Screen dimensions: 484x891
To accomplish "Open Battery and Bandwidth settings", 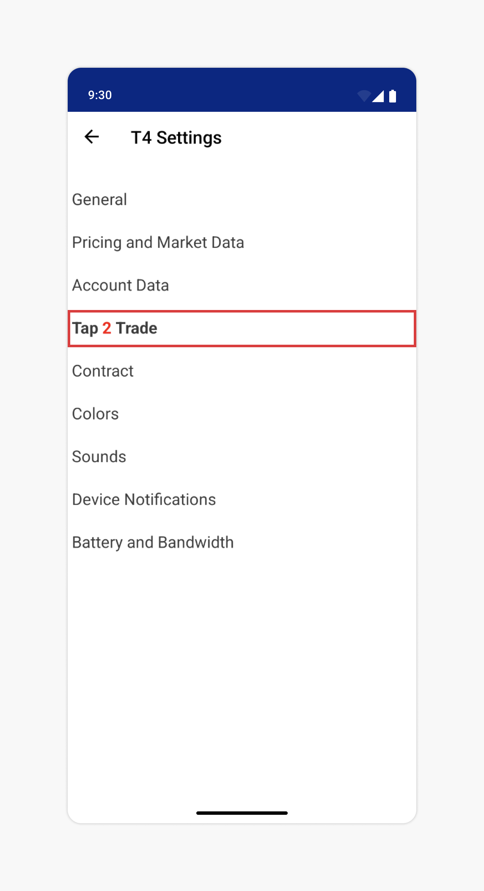I will click(153, 542).
